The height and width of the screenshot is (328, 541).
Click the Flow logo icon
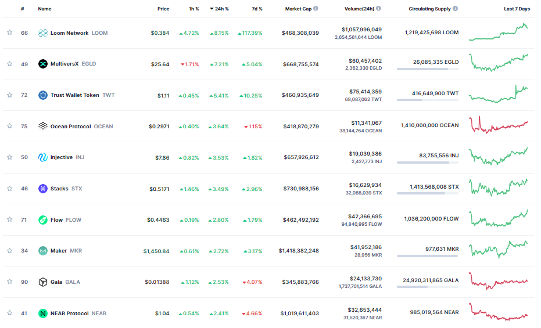(x=43, y=220)
